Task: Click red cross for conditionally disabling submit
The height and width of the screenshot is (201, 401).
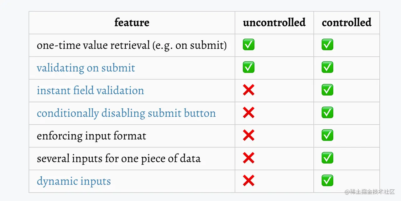Action: coord(248,113)
